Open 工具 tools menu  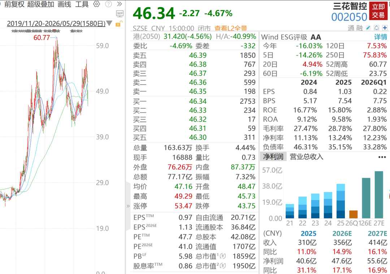[x=82, y=4]
